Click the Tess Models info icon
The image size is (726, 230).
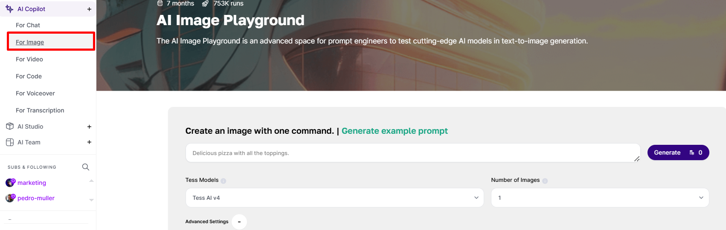click(x=224, y=181)
